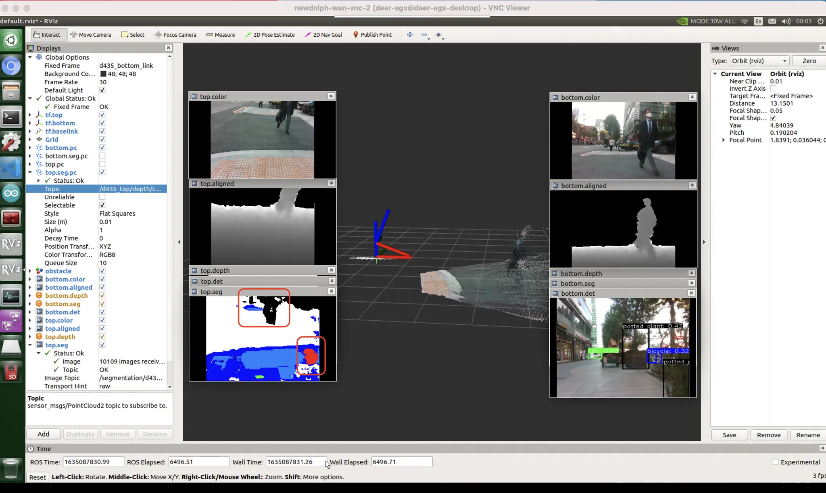Viewport: 826px width, 493px height.
Task: Expand the tf.baselink display item
Action: 30,131
